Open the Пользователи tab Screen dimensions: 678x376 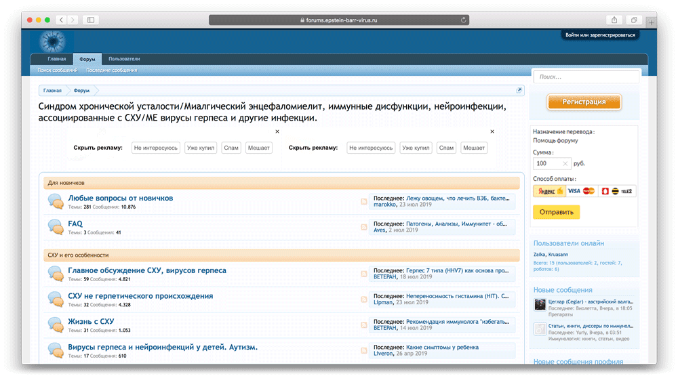pos(124,59)
